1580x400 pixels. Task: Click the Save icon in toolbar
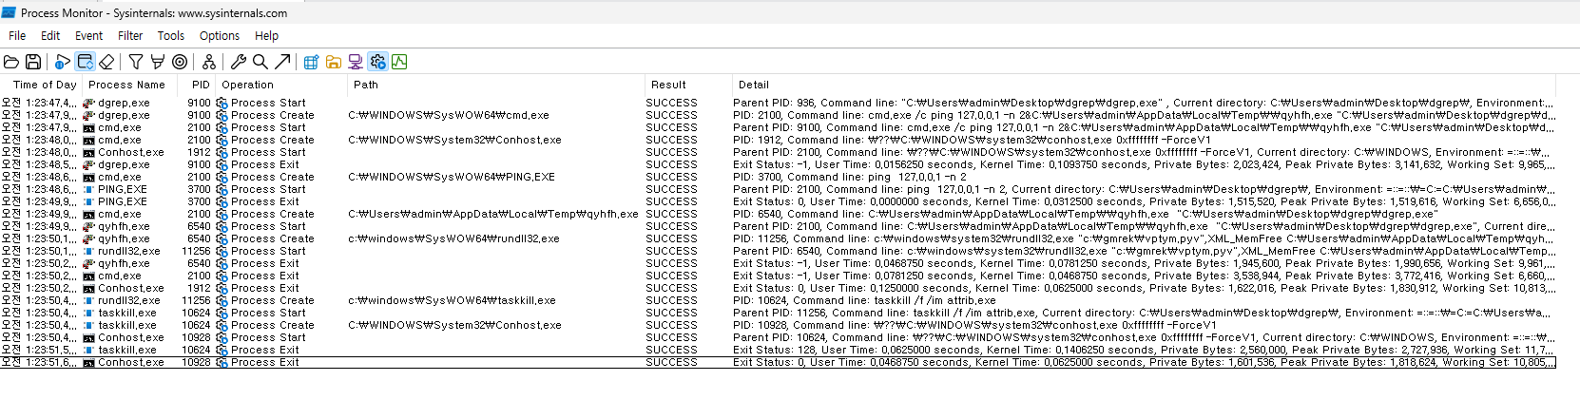click(x=33, y=62)
